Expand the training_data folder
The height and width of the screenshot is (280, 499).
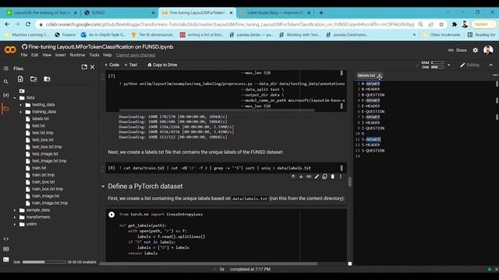click(x=21, y=112)
